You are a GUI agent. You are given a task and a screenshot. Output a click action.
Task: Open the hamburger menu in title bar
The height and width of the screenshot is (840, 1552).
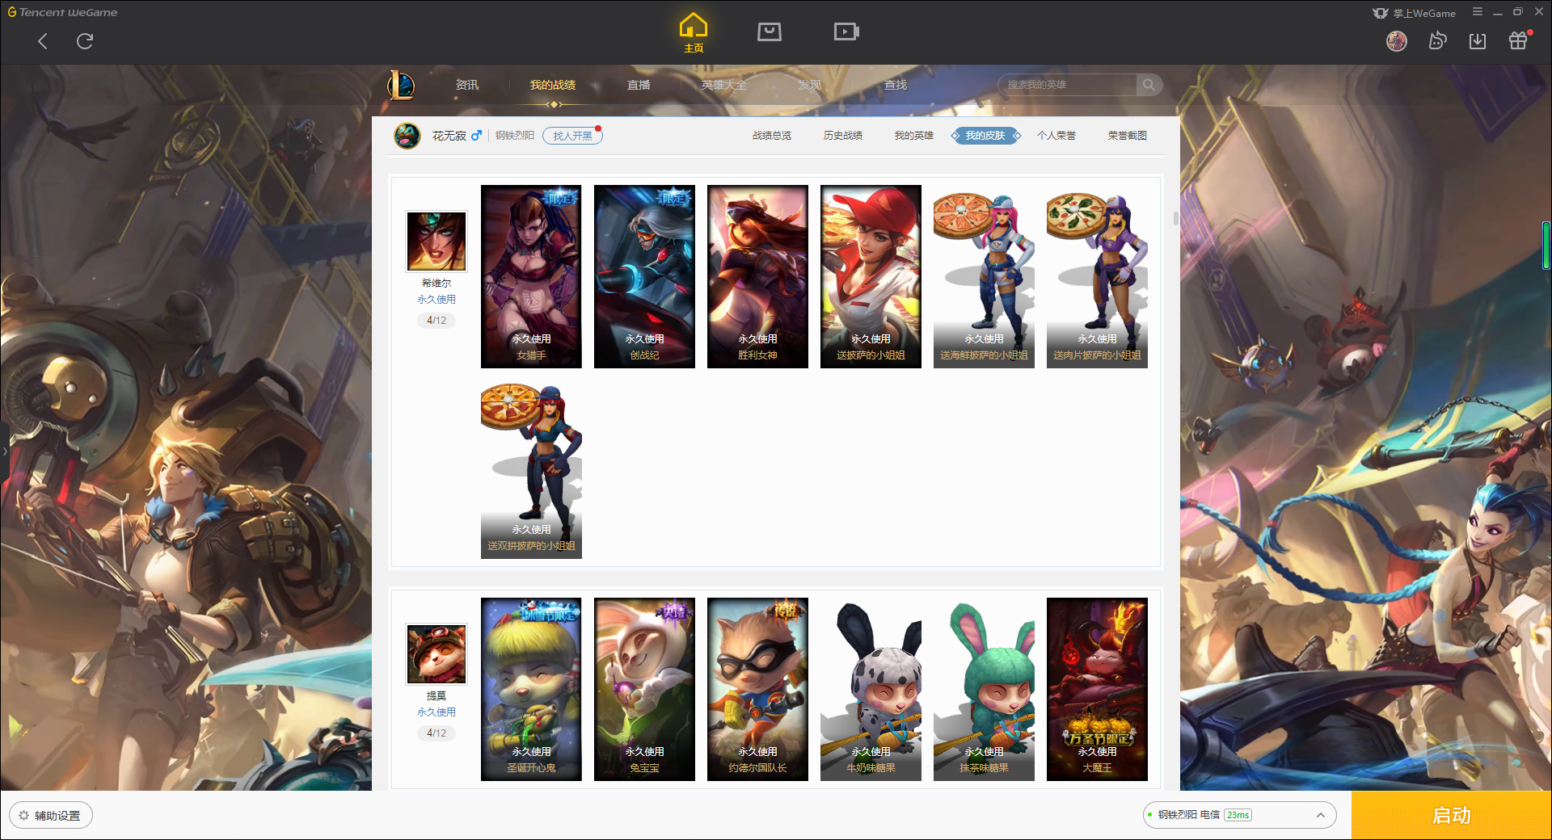tap(1478, 12)
